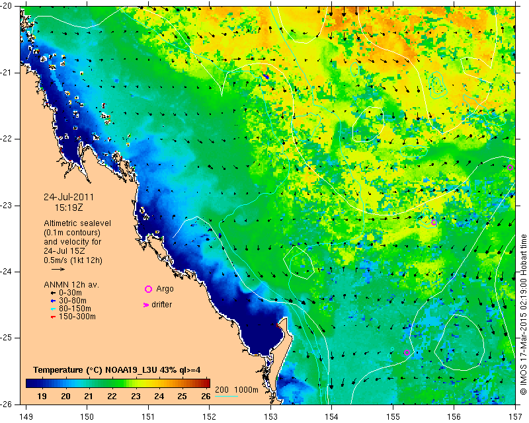Click the "ANMN 12h av." heading
Screen dimensions: 529x423
[71, 285]
